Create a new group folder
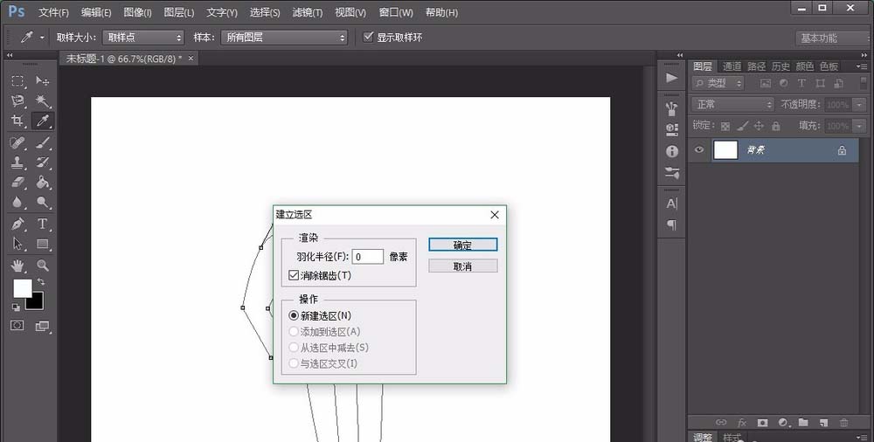 click(x=803, y=423)
